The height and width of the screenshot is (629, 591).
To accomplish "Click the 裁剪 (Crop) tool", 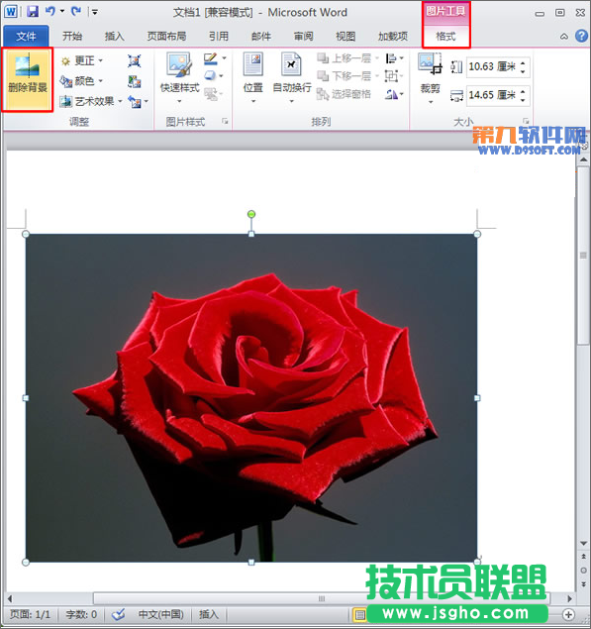I will click(x=430, y=72).
